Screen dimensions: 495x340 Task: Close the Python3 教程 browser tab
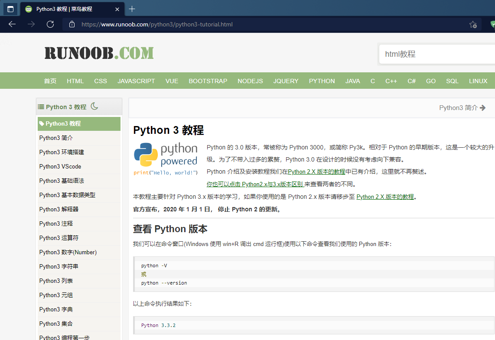coord(117,9)
